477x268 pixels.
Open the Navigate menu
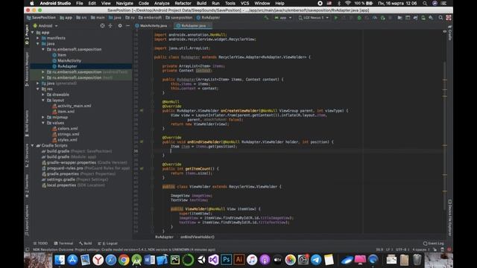point(124,3)
